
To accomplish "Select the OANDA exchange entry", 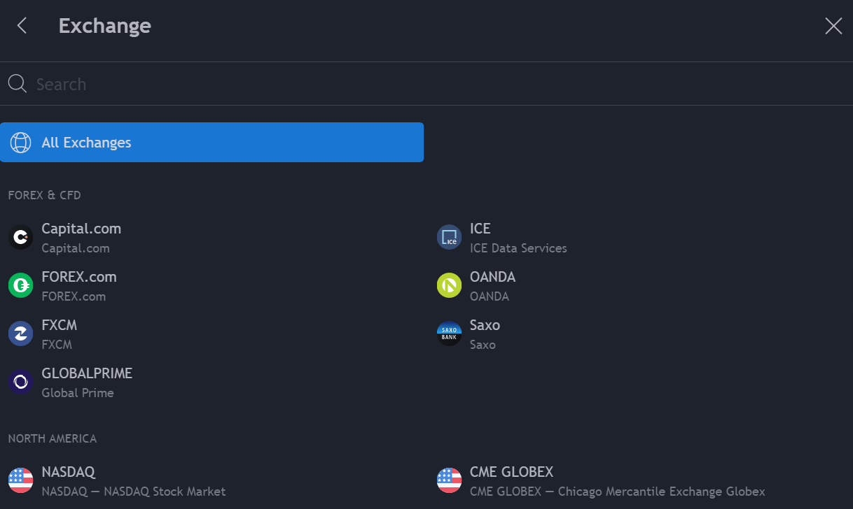I will pos(492,286).
